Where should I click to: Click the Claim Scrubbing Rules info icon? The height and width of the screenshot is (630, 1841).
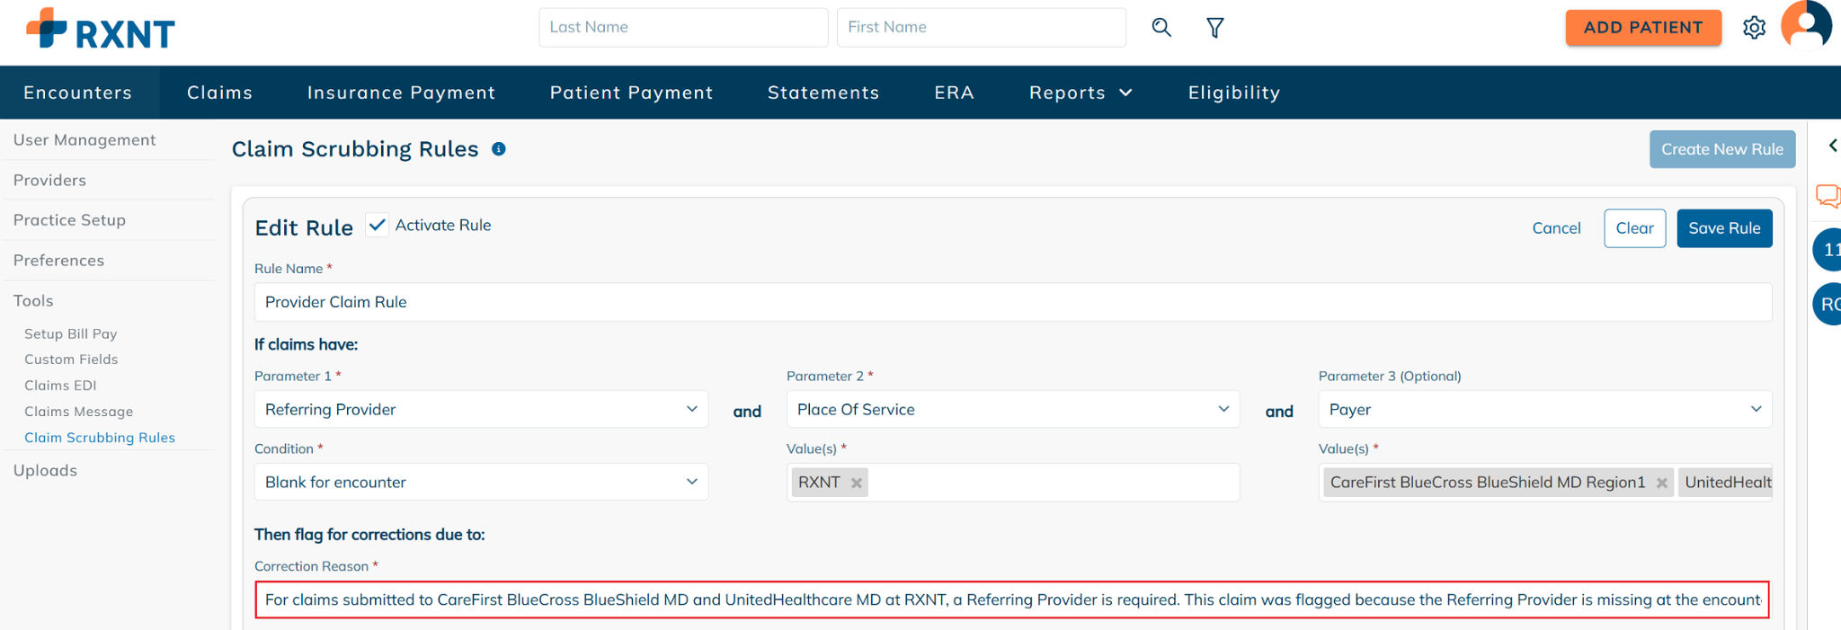499,149
